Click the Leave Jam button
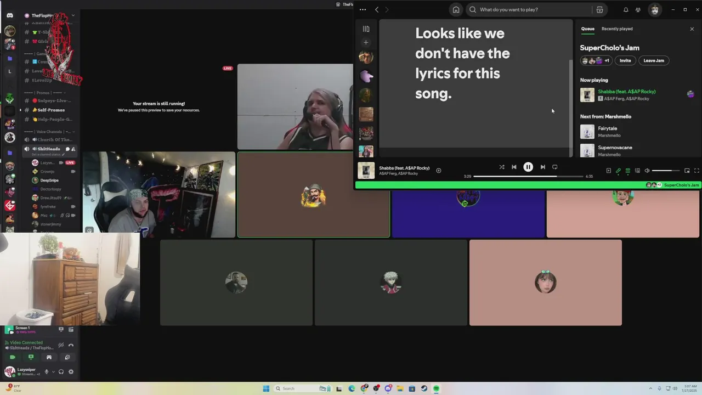The image size is (702, 395). [x=654, y=60]
